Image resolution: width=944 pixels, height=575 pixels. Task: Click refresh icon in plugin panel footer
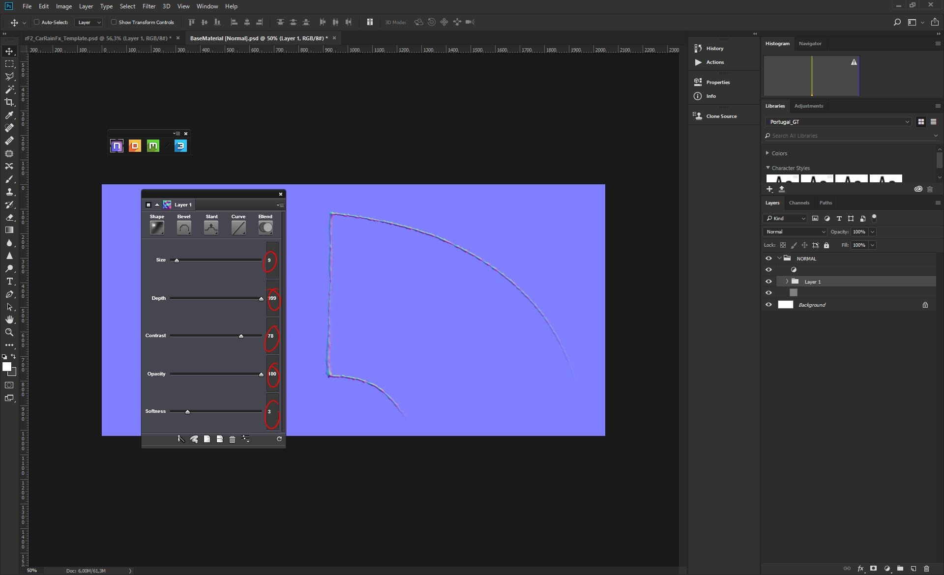coord(279,439)
